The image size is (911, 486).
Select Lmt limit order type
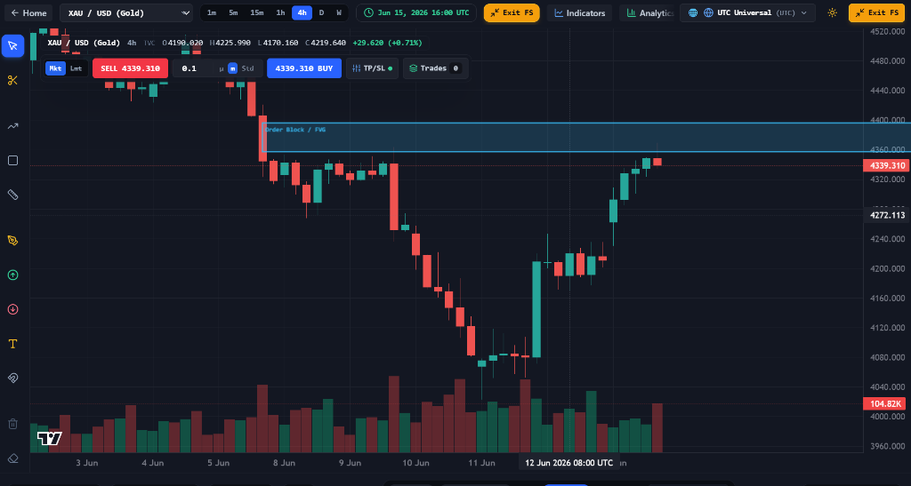coord(77,68)
